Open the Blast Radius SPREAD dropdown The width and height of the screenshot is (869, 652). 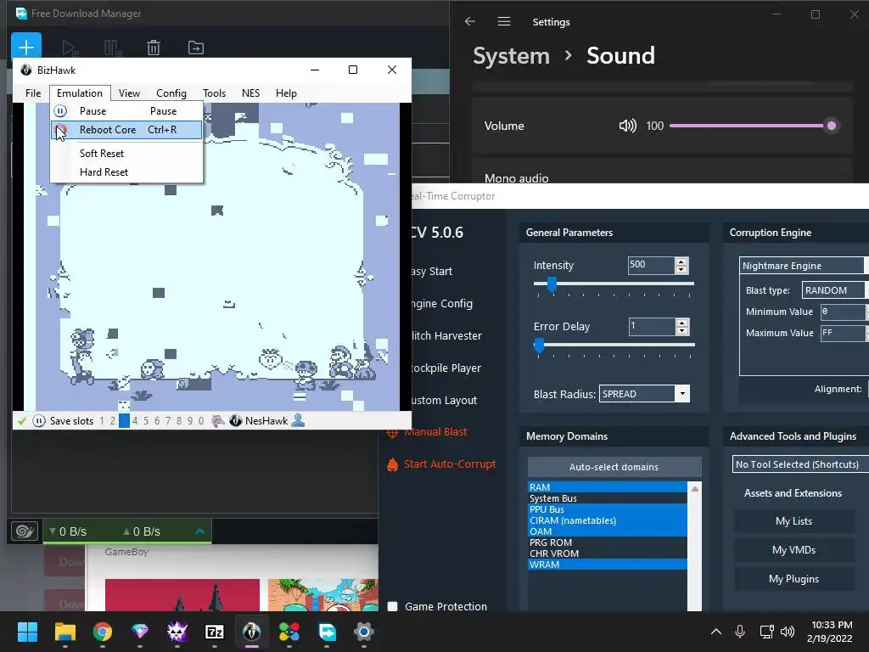pyautogui.click(x=645, y=394)
